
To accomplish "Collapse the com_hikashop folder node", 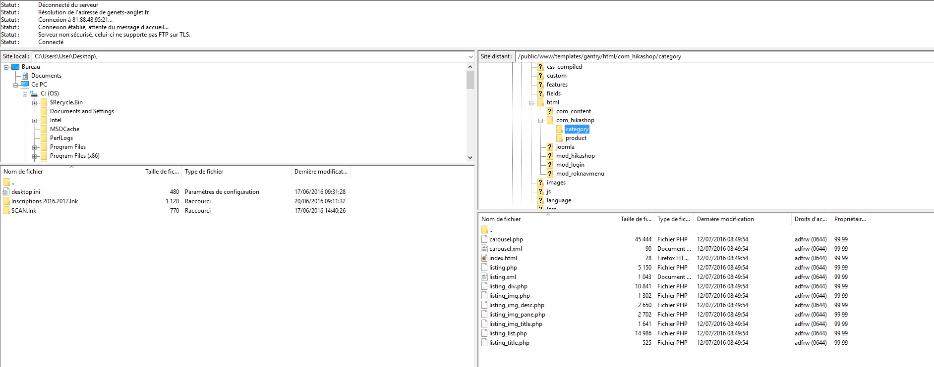I will click(541, 121).
